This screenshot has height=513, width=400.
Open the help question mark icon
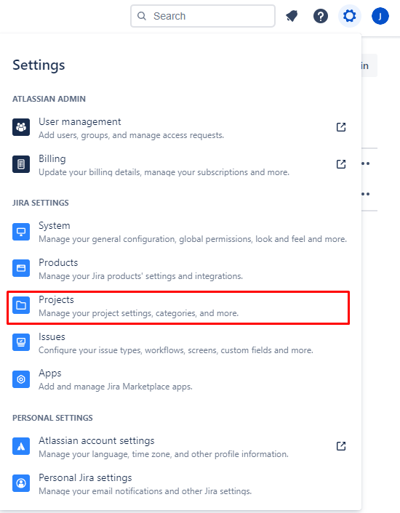click(321, 16)
